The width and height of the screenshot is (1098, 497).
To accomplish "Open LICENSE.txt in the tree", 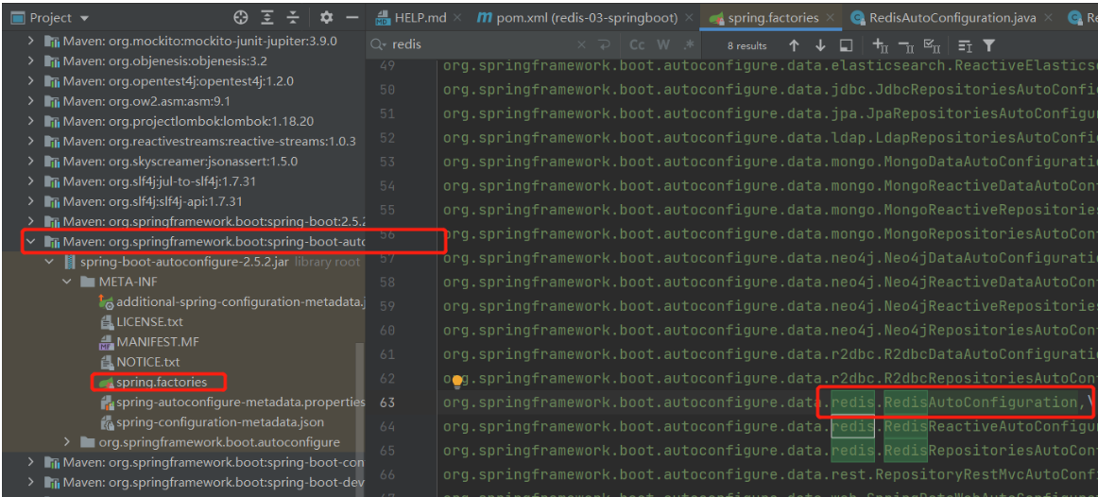I will click(x=142, y=322).
